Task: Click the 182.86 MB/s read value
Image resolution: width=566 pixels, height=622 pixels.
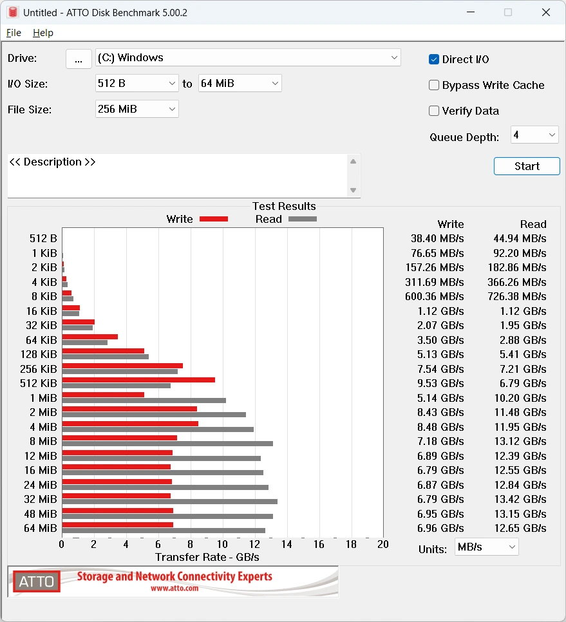Action: pyautogui.click(x=517, y=267)
